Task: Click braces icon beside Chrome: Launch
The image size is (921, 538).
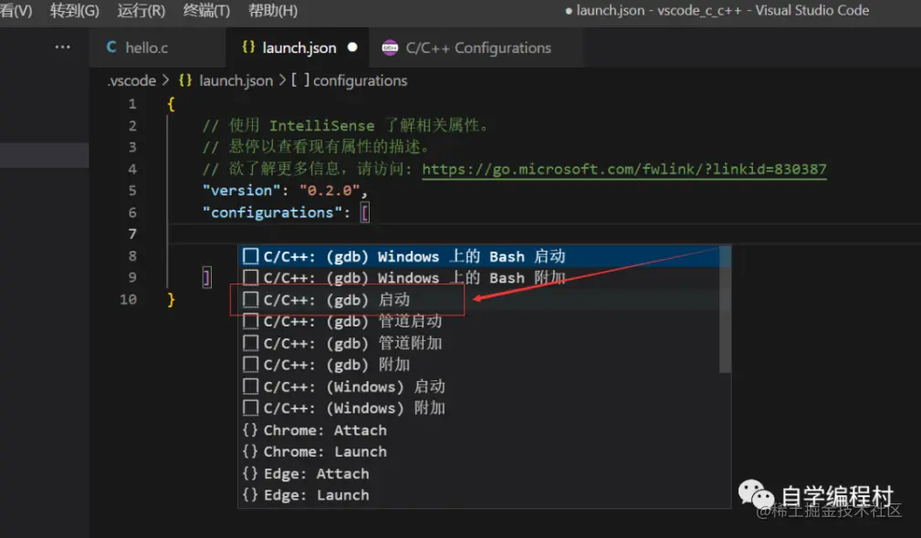Action: pyautogui.click(x=250, y=451)
